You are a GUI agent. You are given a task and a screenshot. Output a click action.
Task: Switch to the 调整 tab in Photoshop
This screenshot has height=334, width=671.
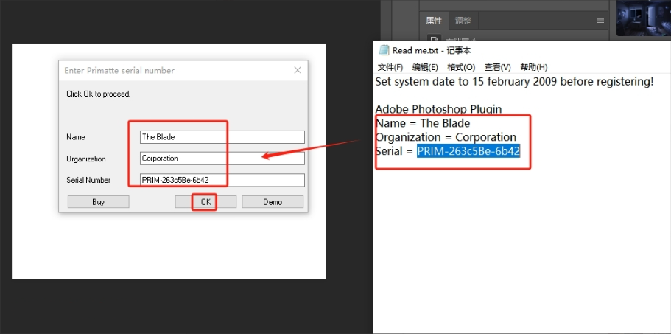463,21
